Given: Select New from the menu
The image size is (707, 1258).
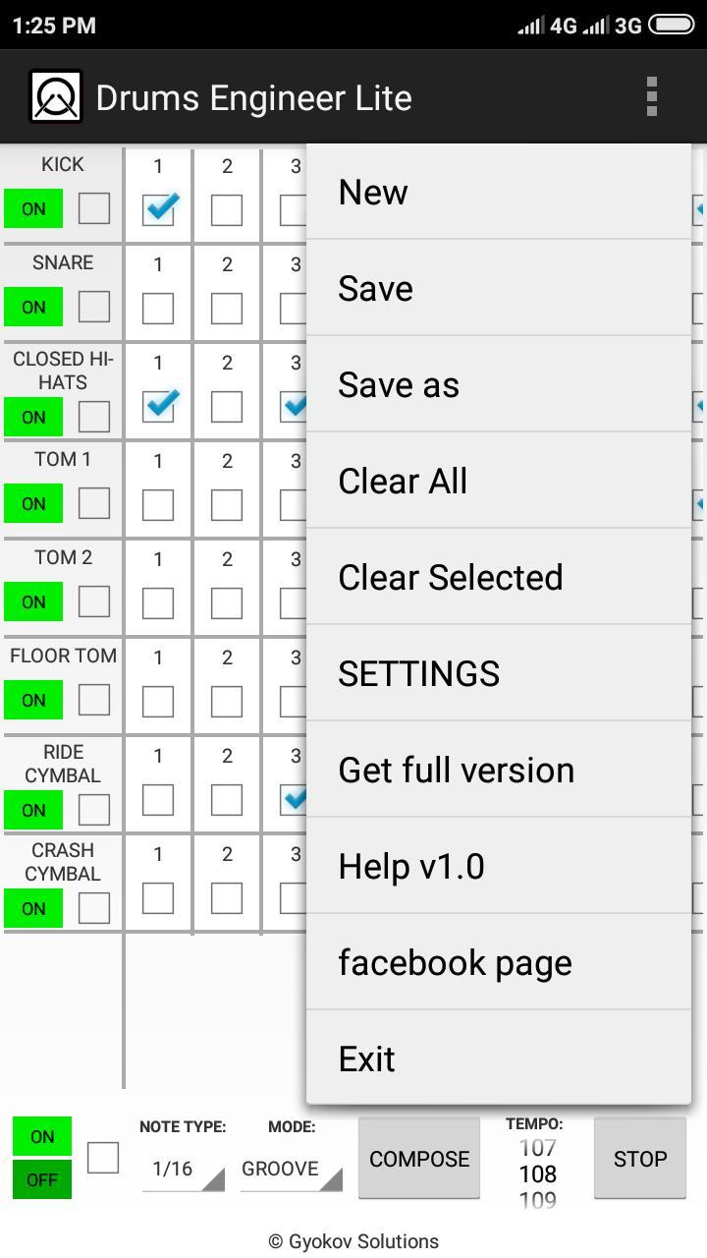Looking at the screenshot, I should pos(373,192).
